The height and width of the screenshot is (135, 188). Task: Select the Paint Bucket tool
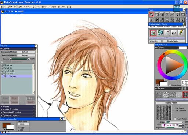156,20
